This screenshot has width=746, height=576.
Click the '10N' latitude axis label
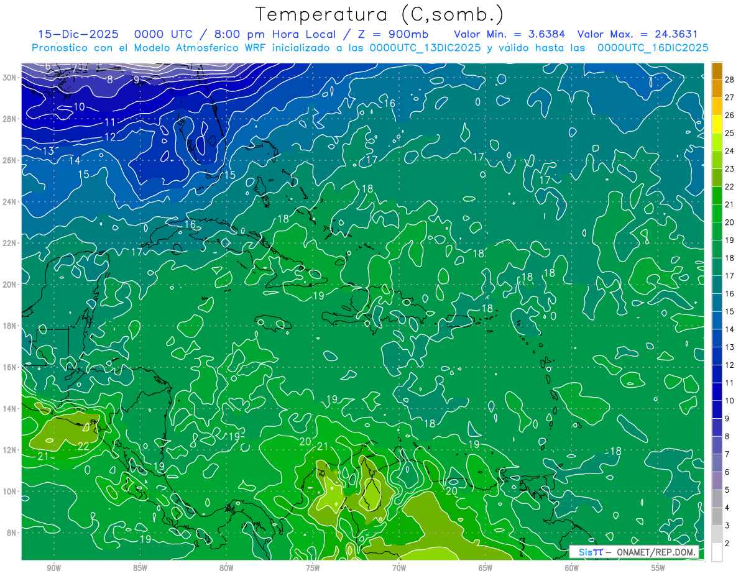click(10, 491)
